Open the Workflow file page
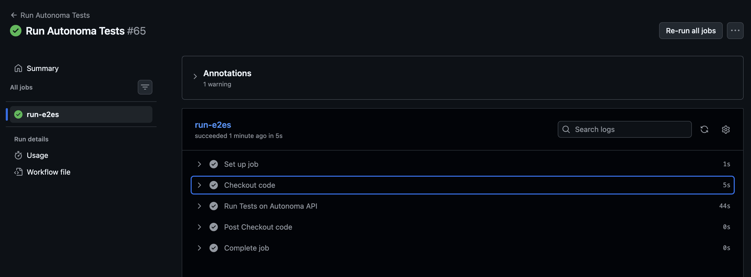 click(x=48, y=172)
